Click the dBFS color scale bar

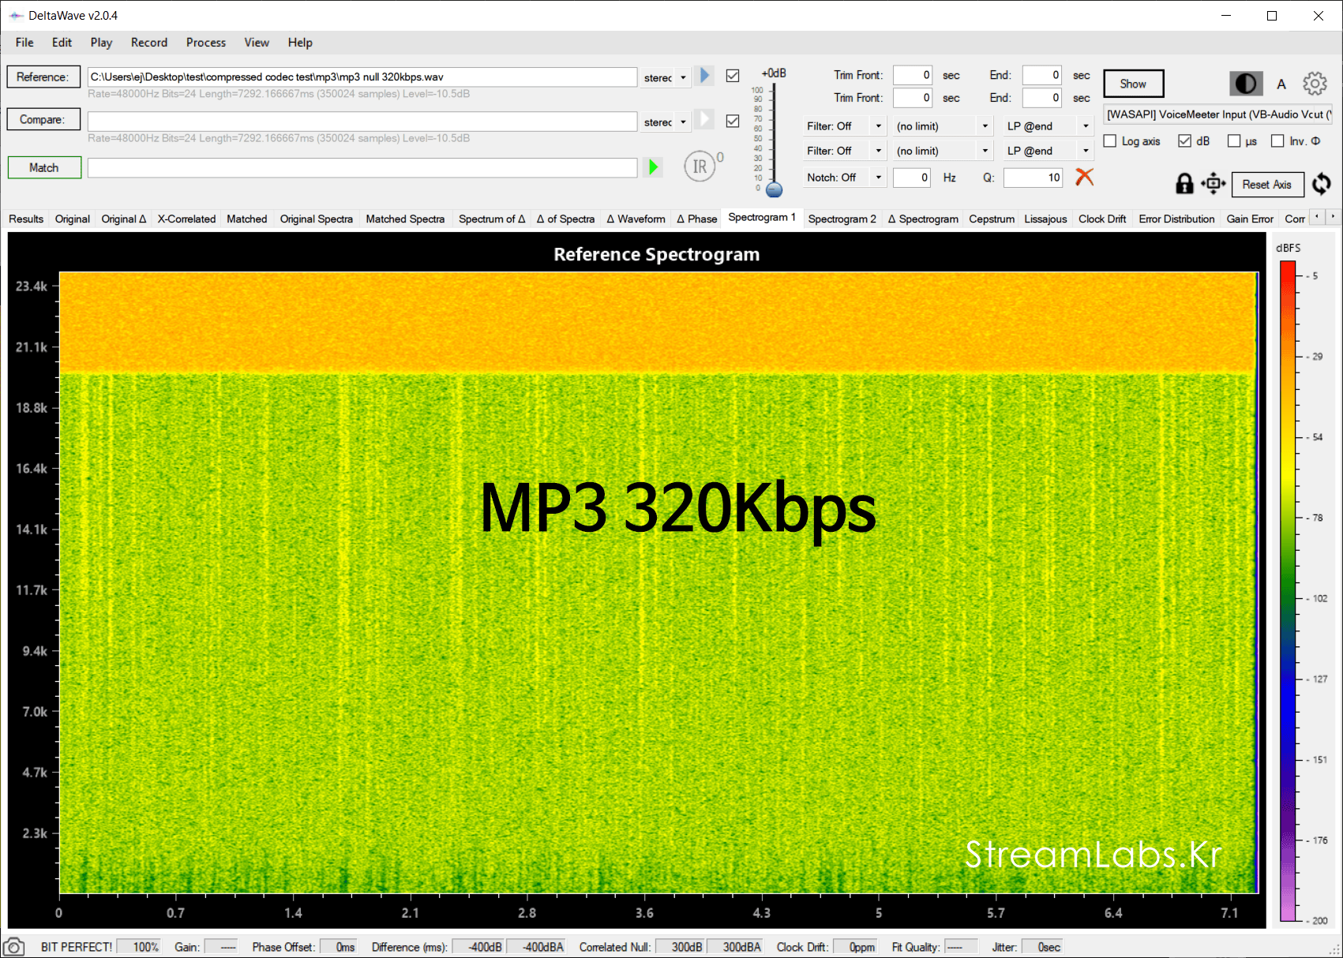tap(1288, 590)
